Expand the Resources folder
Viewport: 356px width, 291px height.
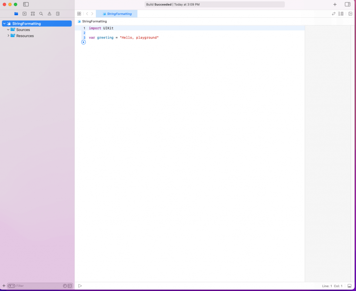(8, 36)
